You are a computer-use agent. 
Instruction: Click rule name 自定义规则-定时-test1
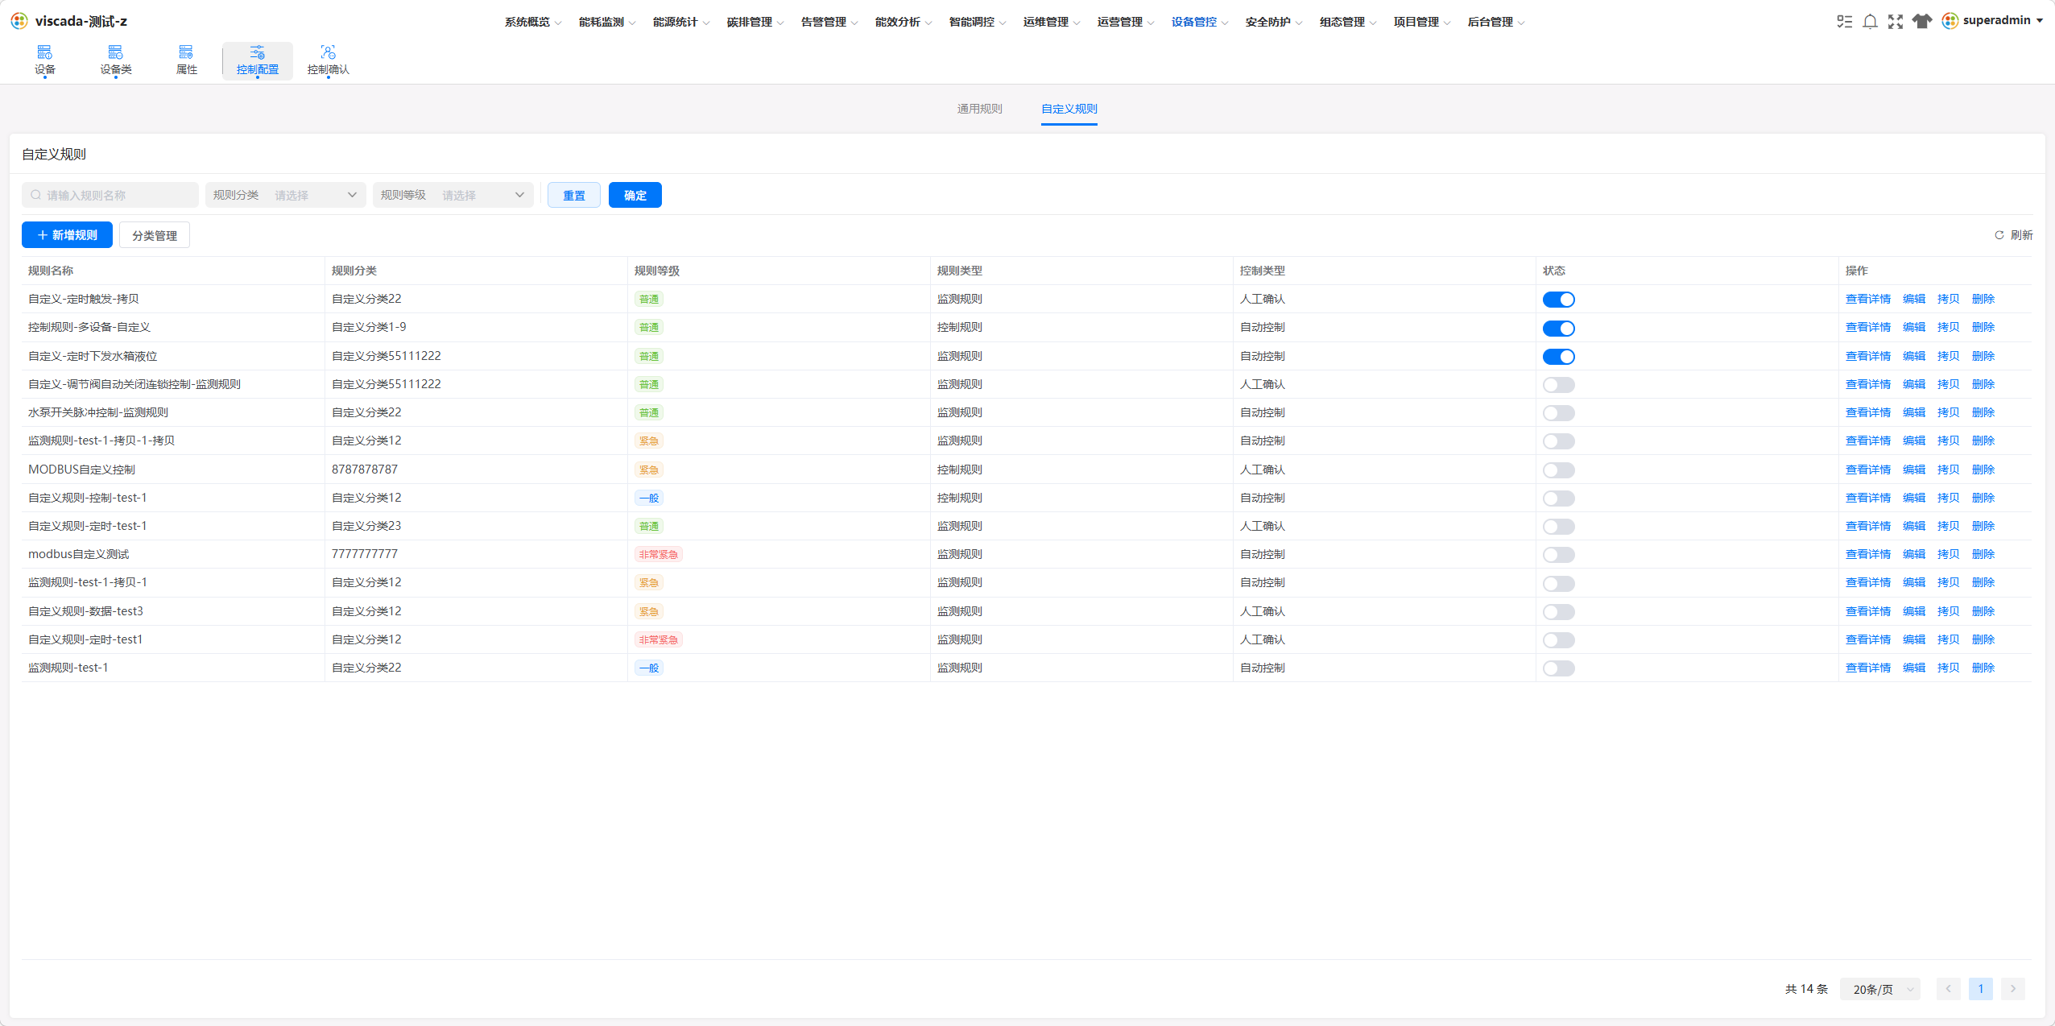(85, 639)
